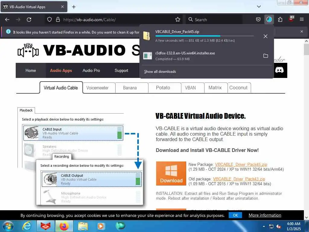Image resolution: width=309 pixels, height=232 pixels.
Task: Click the page vertical scrollbar thumb
Action: click(x=306, y=50)
